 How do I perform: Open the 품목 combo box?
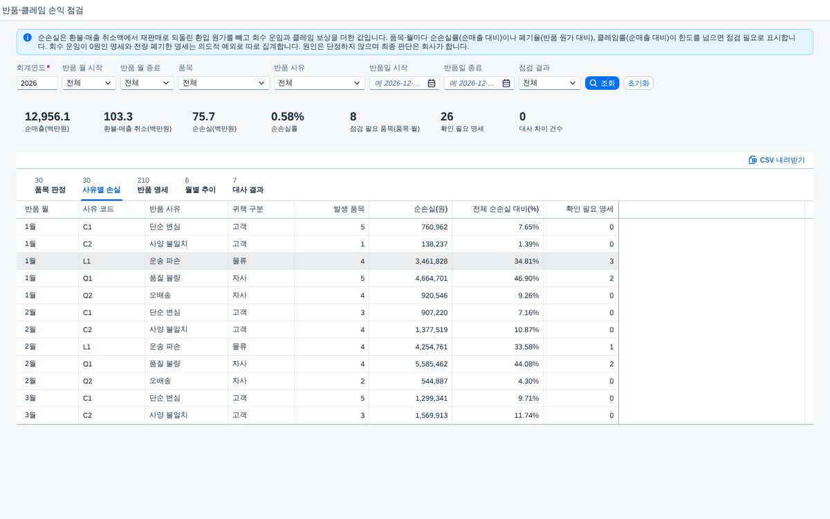point(223,83)
